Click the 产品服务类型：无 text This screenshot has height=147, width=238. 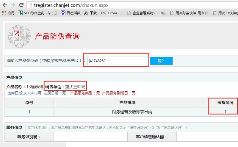tap(85, 93)
